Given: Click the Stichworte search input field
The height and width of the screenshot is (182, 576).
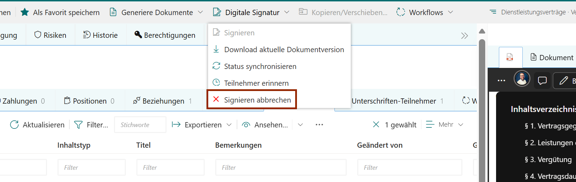Looking at the screenshot, I should click(x=140, y=125).
